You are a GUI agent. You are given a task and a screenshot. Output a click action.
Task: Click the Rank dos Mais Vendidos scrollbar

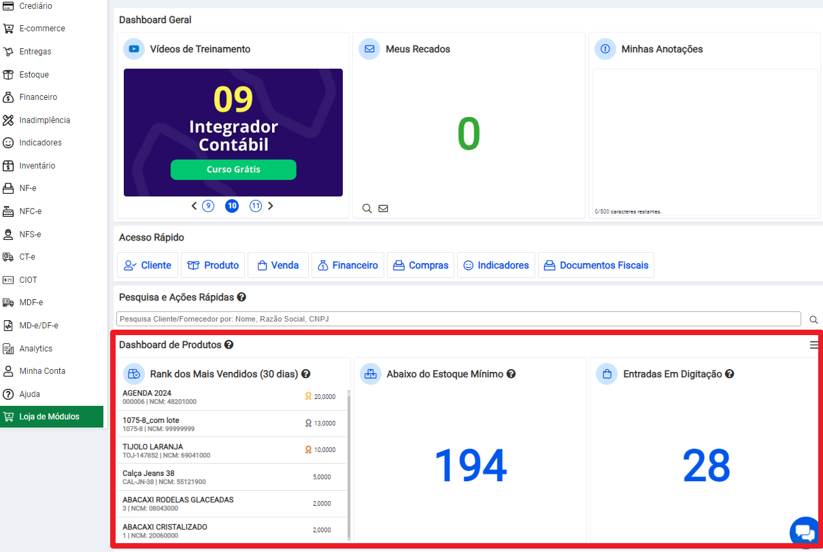click(349, 462)
